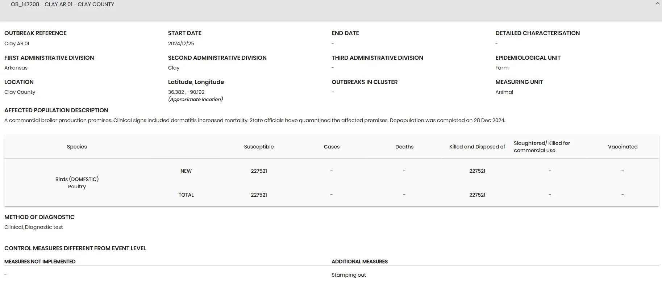Select the TOTAL row label

186,195
